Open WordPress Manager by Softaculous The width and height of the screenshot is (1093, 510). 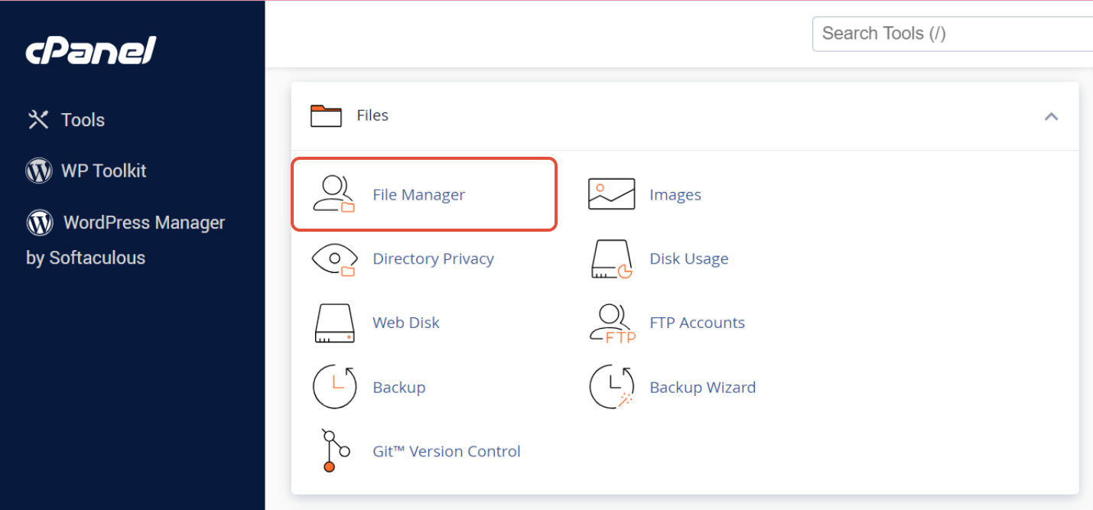click(x=125, y=239)
